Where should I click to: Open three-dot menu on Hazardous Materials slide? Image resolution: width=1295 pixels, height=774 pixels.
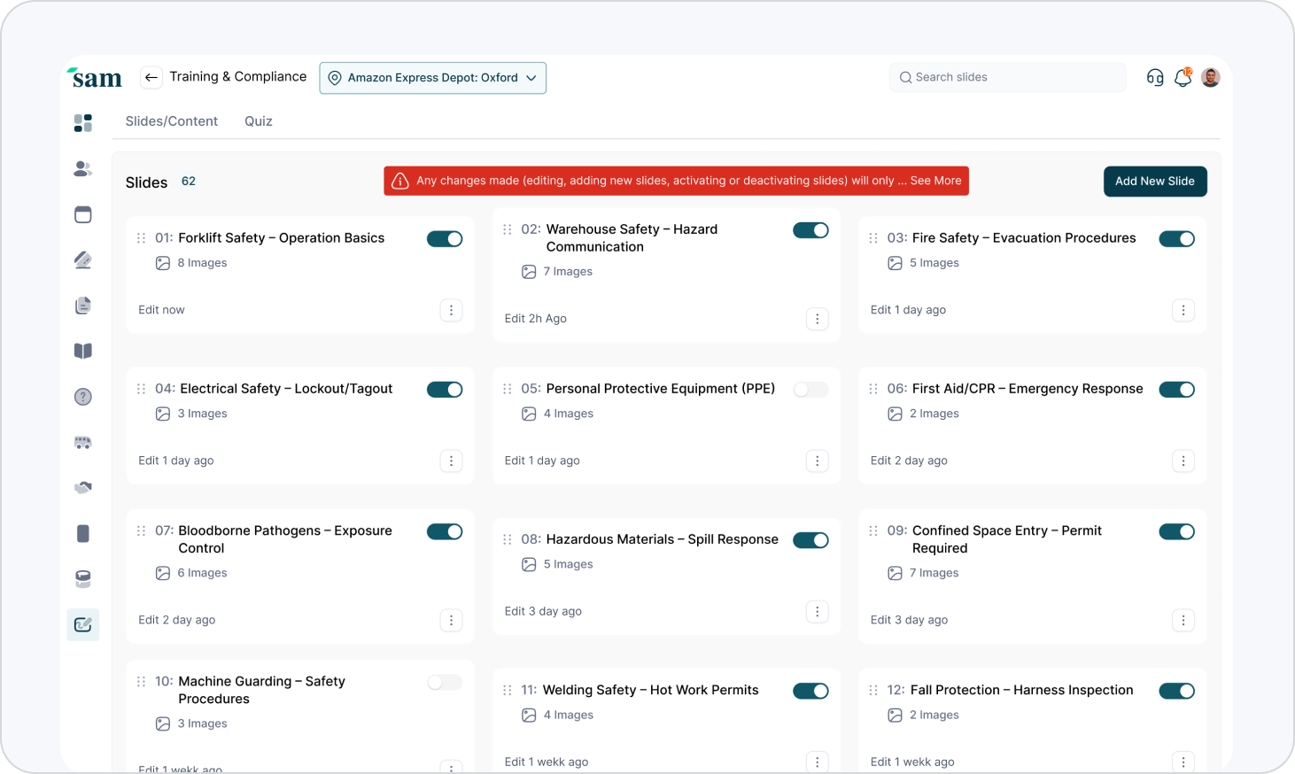point(818,611)
